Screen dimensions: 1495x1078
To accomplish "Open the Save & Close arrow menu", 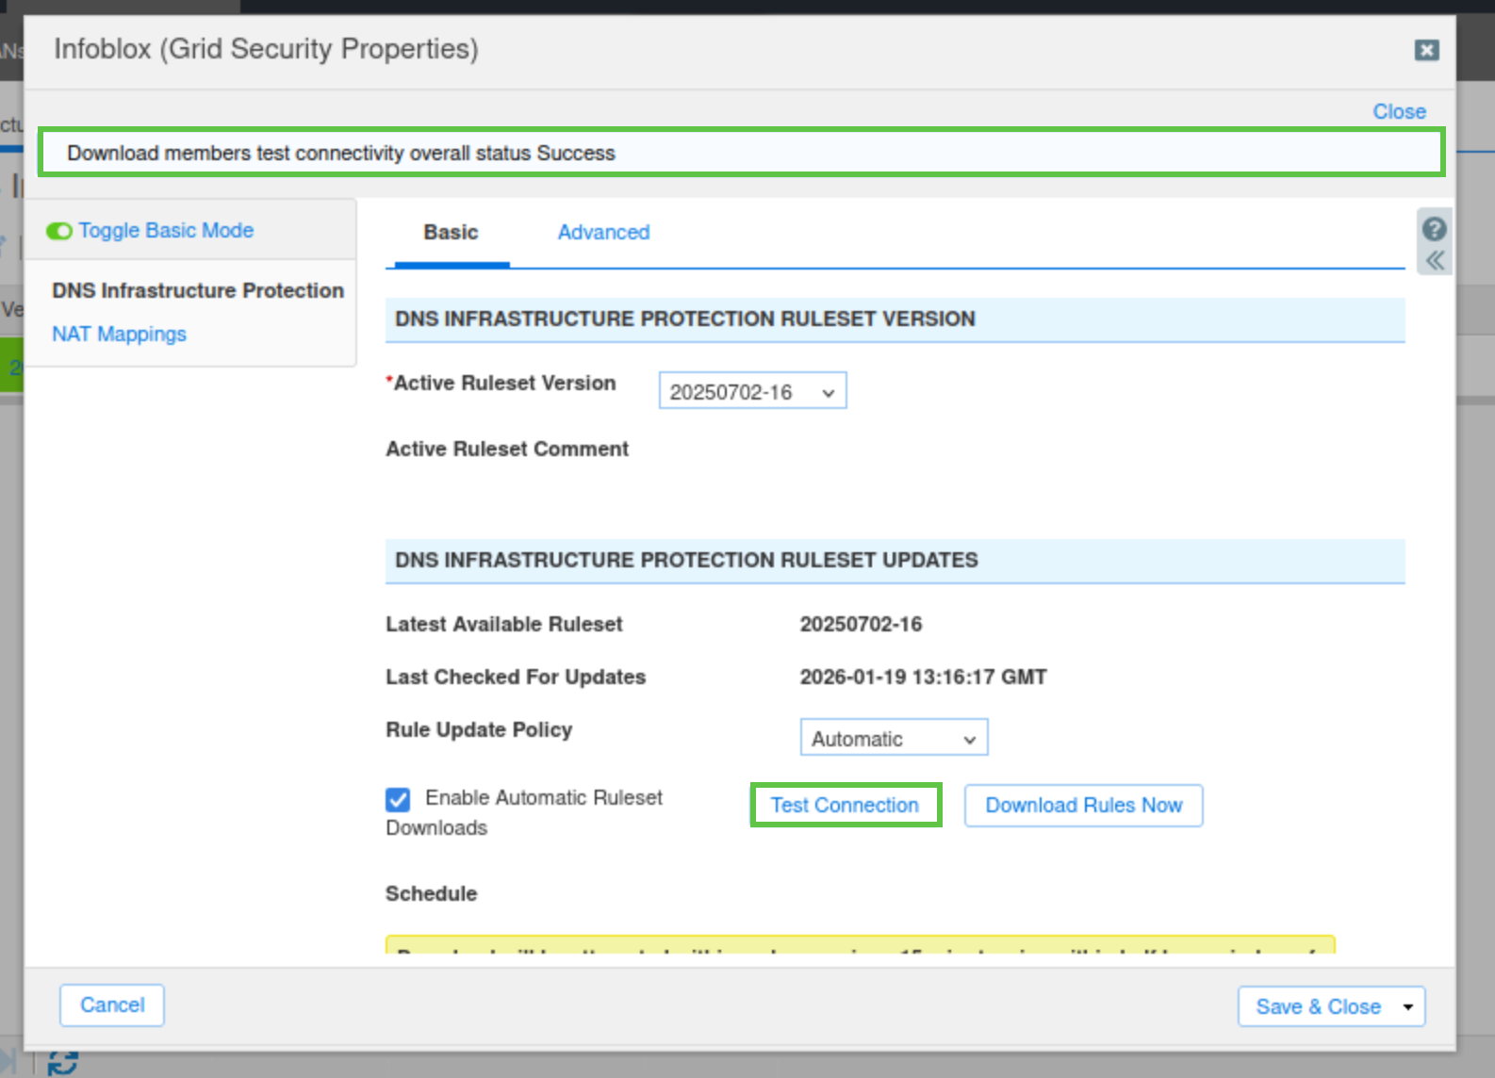I will [1407, 1006].
